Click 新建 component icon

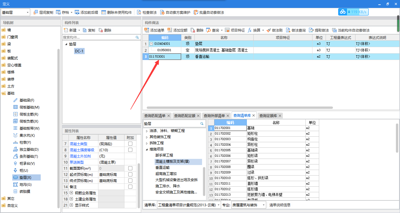click(x=66, y=30)
